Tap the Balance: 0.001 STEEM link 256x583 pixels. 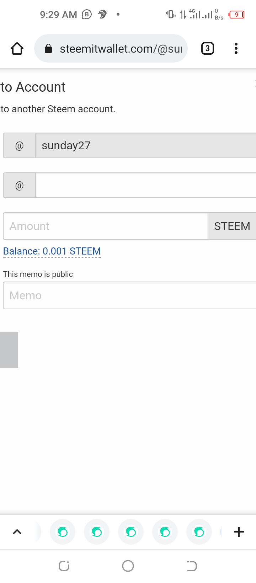coord(52,251)
